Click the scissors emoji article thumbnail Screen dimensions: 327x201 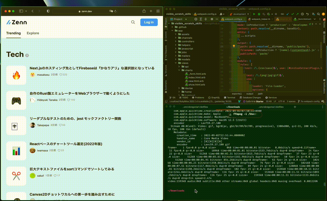(x=16, y=176)
